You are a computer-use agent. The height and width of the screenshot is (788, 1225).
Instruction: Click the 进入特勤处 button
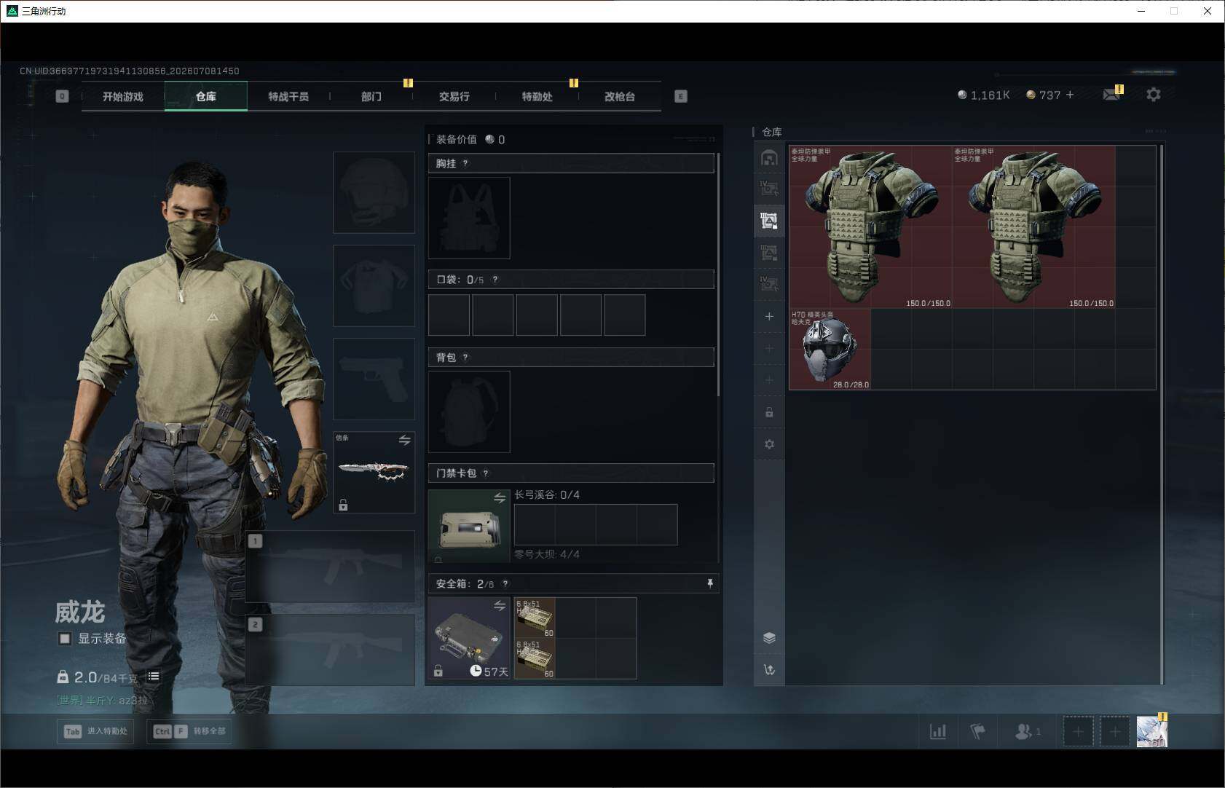(x=96, y=731)
